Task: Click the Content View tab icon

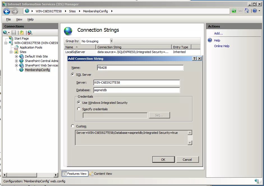Action: tap(91, 174)
